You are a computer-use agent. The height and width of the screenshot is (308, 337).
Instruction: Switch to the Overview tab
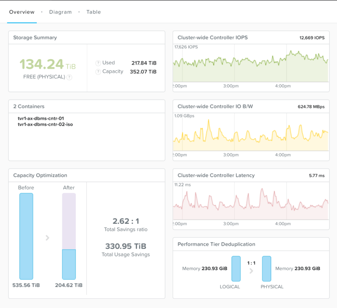tap(22, 12)
